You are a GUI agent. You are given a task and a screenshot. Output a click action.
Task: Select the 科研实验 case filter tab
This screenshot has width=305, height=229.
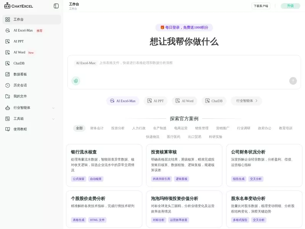(215, 137)
